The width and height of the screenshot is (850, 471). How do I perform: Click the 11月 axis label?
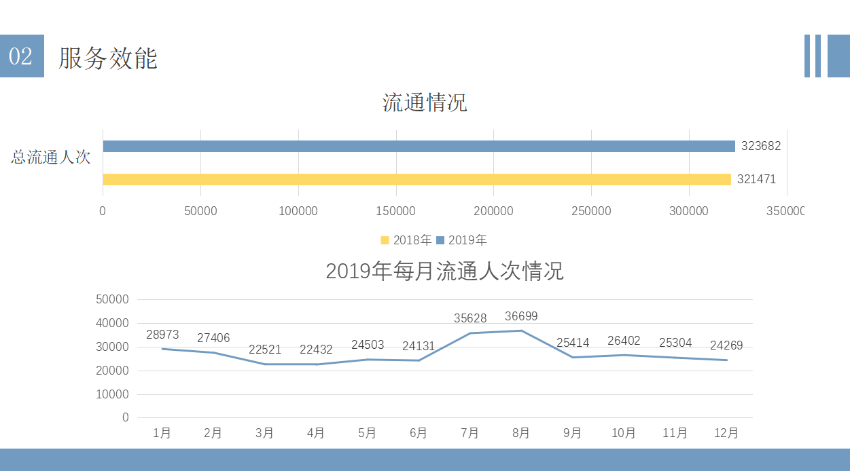pyautogui.click(x=675, y=433)
